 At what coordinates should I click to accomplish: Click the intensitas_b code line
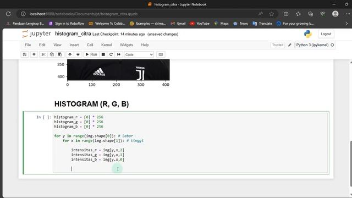tap(98, 159)
